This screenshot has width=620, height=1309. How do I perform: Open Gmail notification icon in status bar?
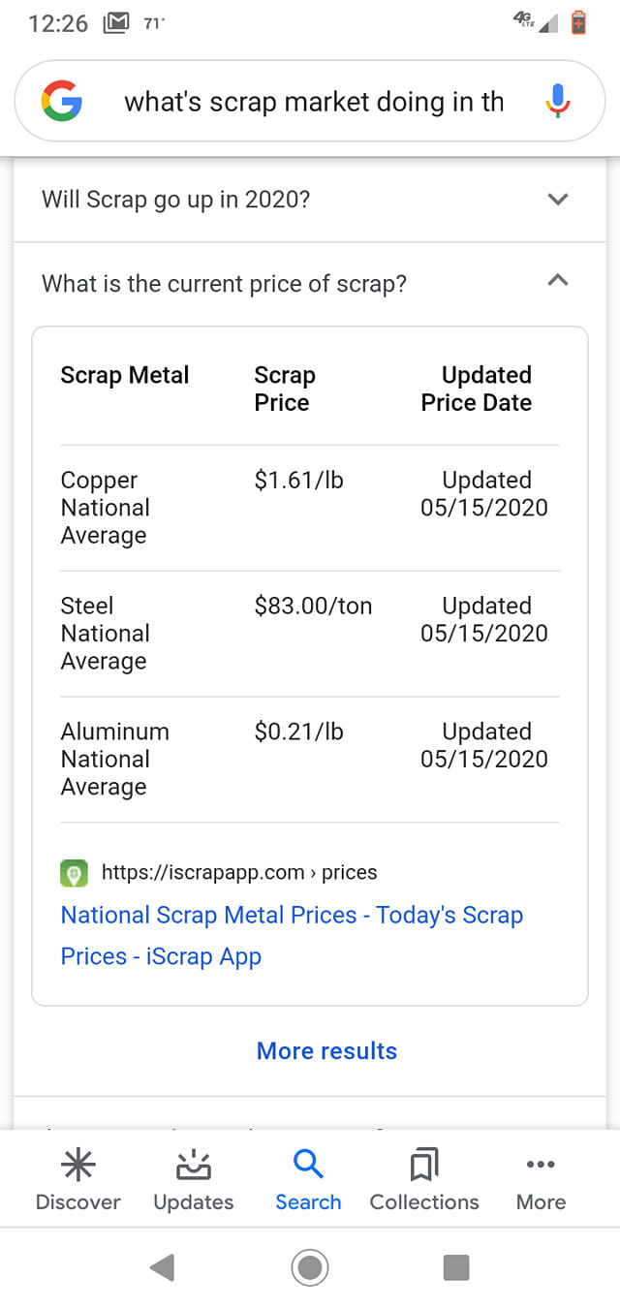point(115,24)
